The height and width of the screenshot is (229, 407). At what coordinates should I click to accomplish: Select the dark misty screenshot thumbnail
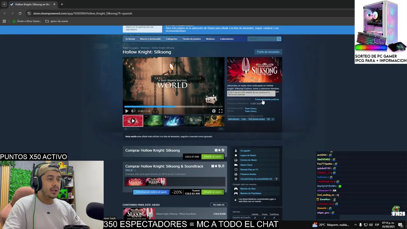194,121
